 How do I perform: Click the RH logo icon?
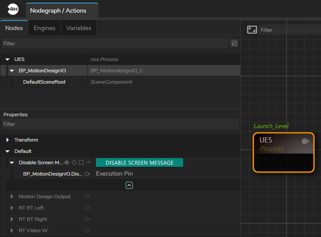coord(14,10)
